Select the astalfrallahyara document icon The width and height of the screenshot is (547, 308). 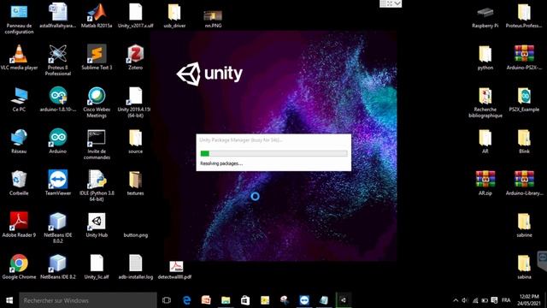pyautogui.click(x=58, y=15)
